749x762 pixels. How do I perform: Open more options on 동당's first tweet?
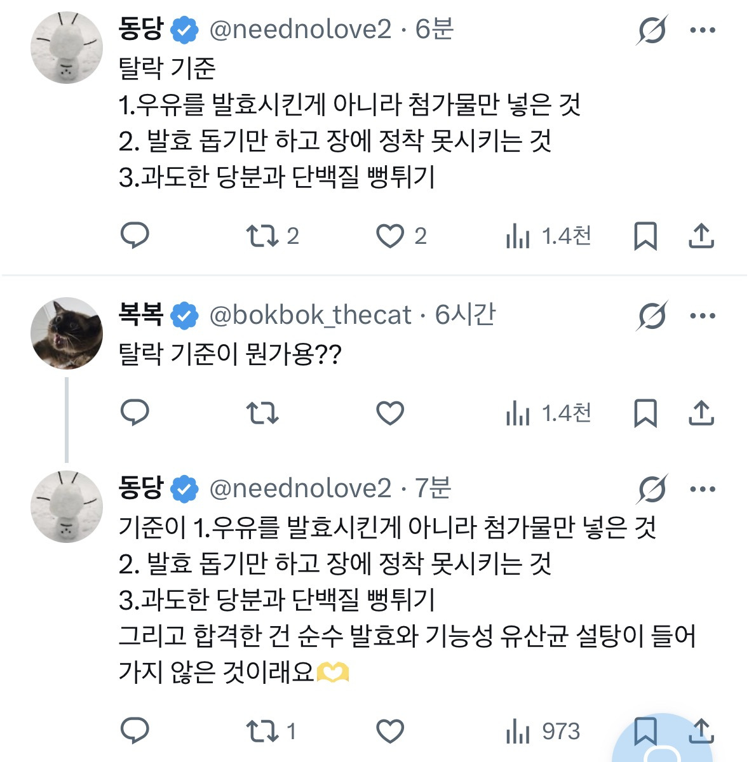point(704,29)
